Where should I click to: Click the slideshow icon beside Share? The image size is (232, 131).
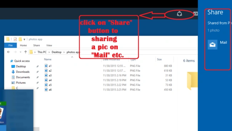[196, 14]
